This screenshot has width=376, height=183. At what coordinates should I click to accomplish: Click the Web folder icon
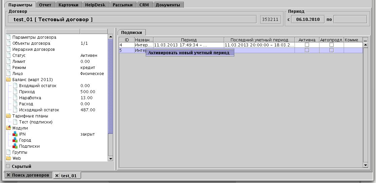(9, 158)
